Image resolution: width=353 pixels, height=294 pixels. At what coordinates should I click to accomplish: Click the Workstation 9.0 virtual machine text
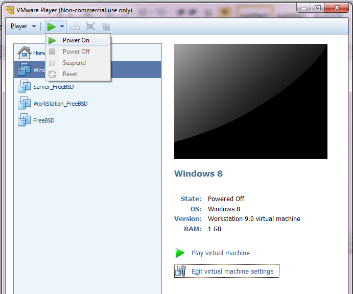[254, 219]
